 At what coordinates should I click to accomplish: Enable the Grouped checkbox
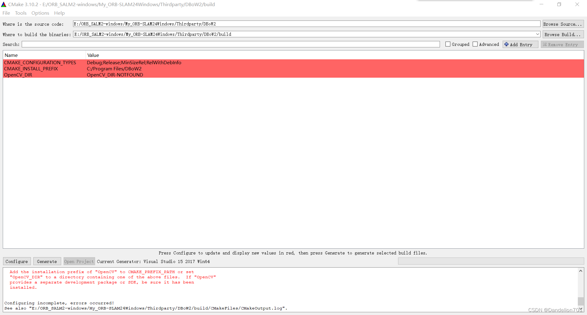tap(448, 44)
